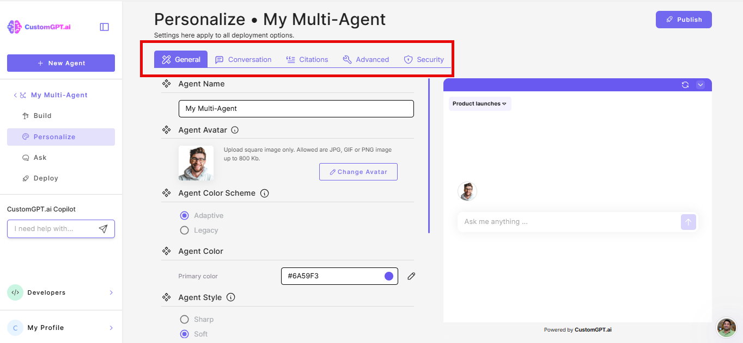
Task: Send Copilot query via paper plane icon
Action: 103,228
